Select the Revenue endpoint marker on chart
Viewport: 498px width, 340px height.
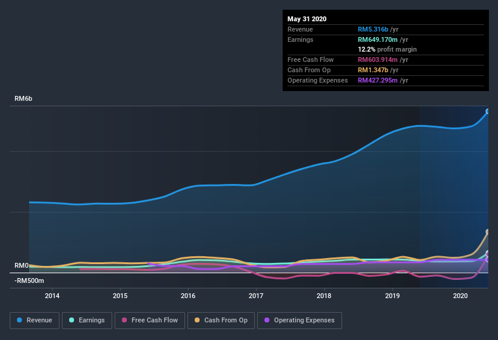coord(488,111)
